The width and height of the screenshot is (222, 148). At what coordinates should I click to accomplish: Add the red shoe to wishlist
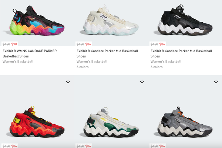68,82
